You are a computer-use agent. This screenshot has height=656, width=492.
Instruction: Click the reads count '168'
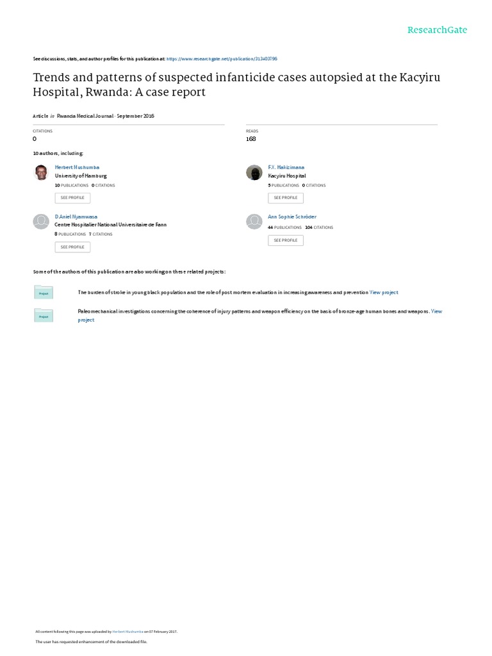point(250,139)
